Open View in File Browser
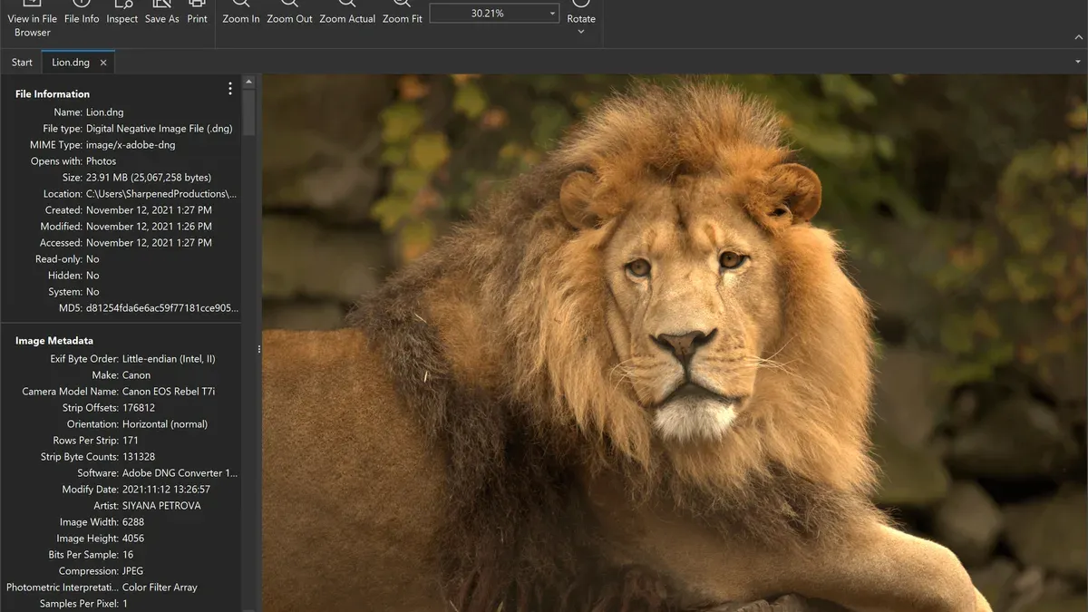This screenshot has width=1088, height=612. pyautogui.click(x=32, y=18)
